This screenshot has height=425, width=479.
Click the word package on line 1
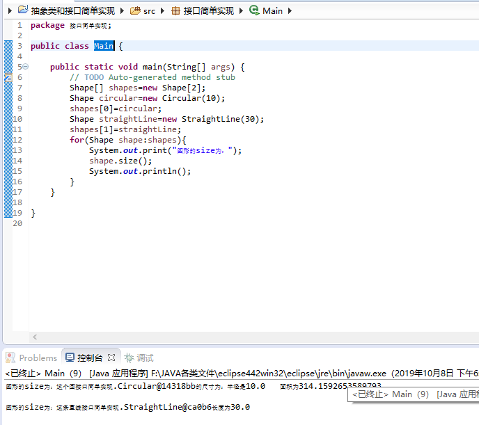point(47,25)
